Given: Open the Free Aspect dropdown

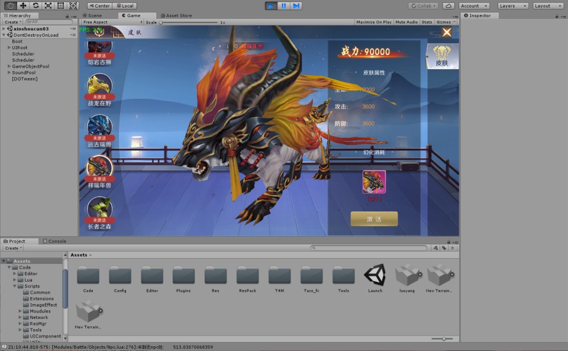Looking at the screenshot, I should pos(112,22).
